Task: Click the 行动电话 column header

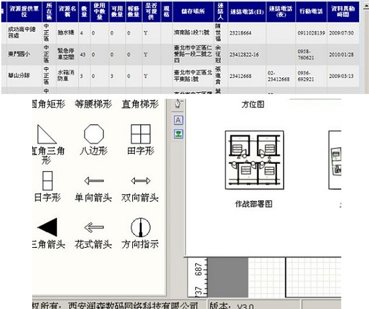Action: [x=311, y=11]
